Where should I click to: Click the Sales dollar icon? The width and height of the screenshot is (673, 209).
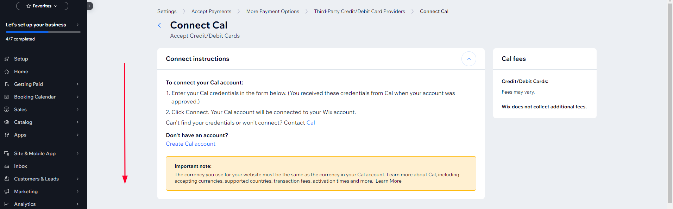point(7,109)
